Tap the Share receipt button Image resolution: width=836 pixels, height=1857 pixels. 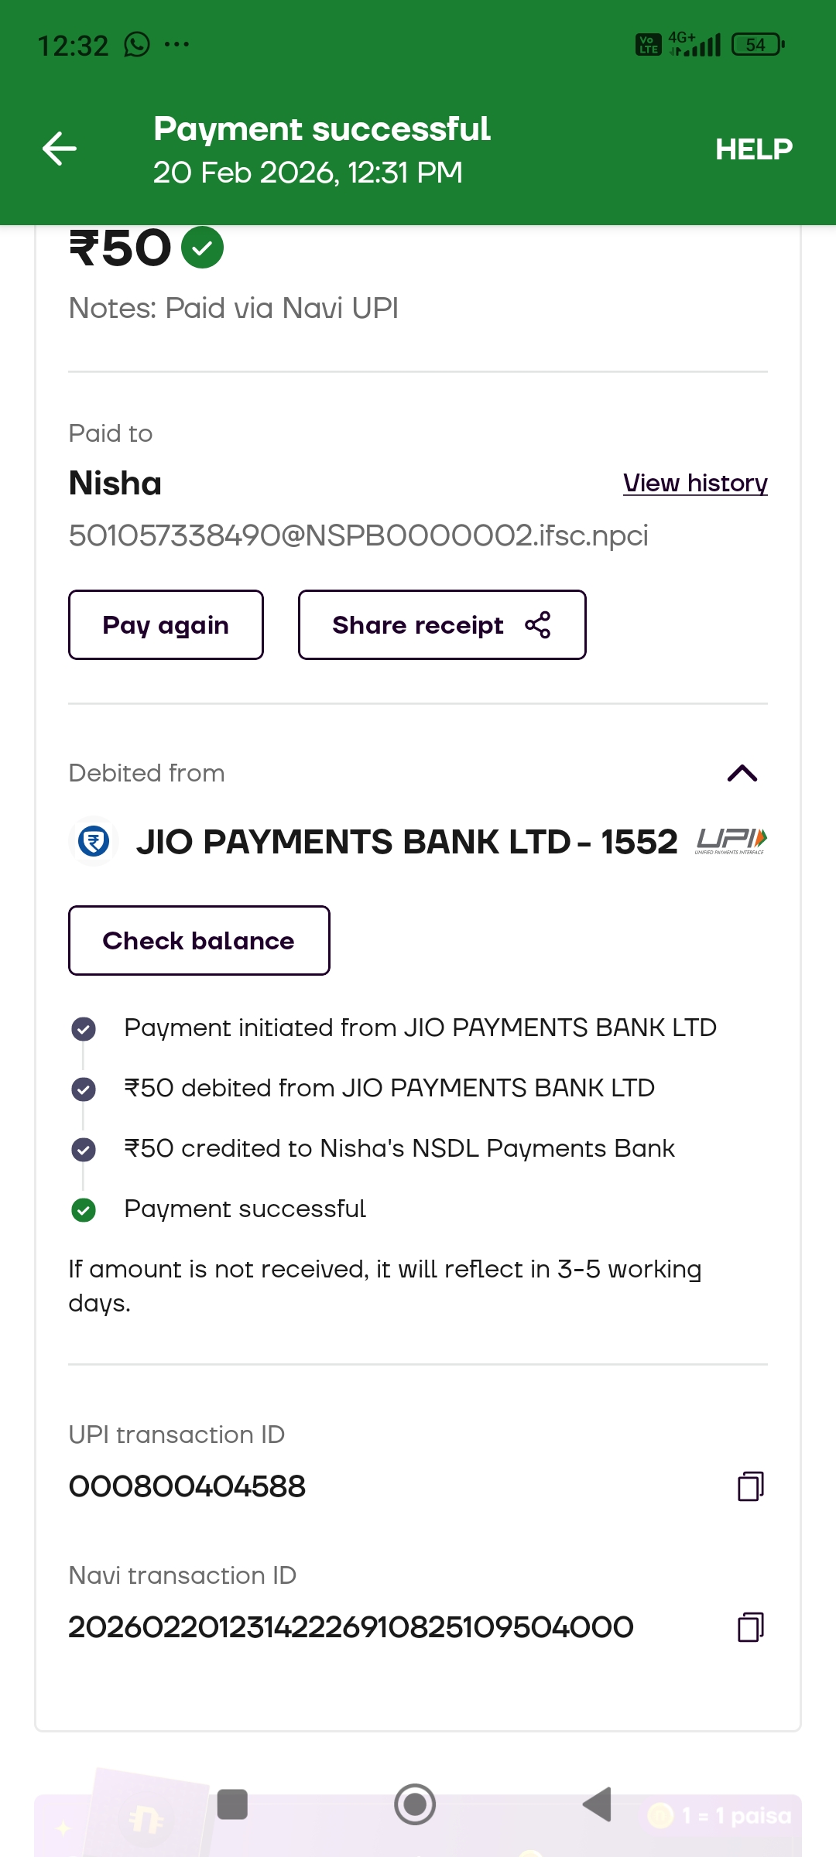coord(441,625)
